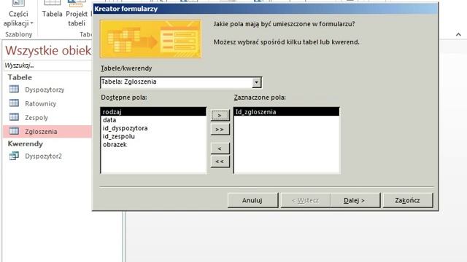
Task: Select id_zespolu in available fields
Action: 154,136
